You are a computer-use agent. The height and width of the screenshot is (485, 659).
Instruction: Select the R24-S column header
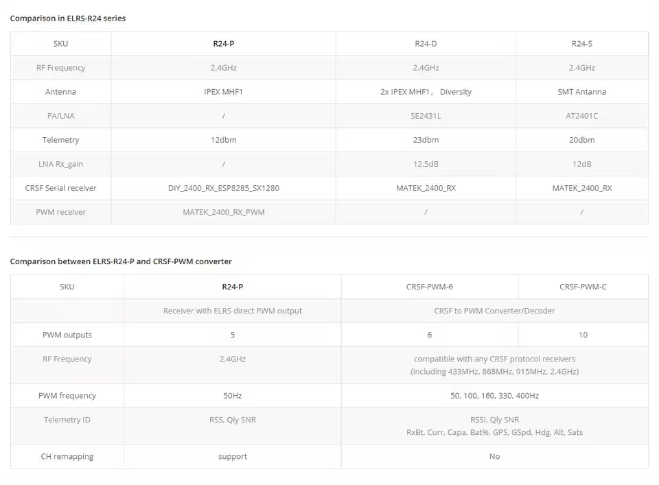click(x=581, y=44)
